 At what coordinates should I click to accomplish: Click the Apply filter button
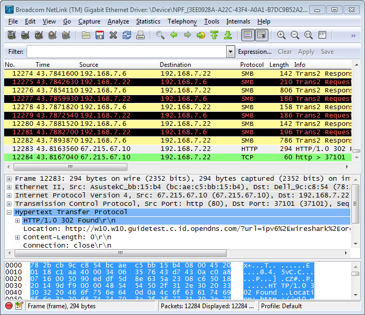(306, 52)
